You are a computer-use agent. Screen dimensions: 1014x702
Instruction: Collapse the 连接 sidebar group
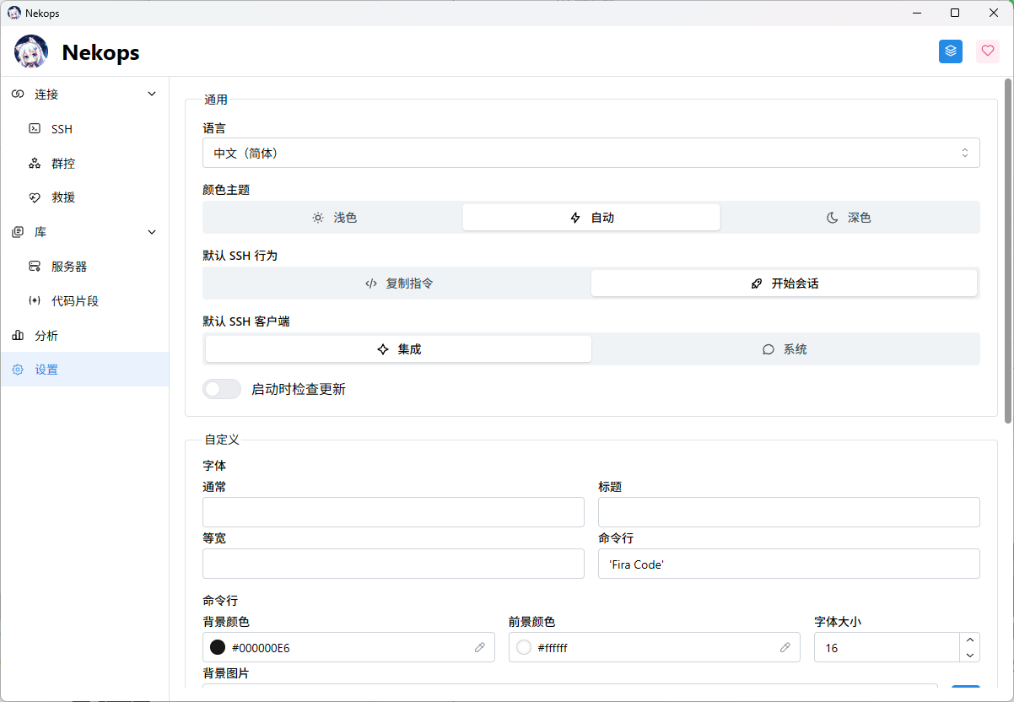click(x=152, y=94)
